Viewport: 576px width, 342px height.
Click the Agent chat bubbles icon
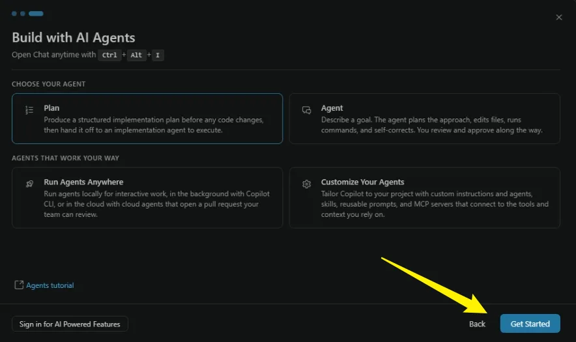306,110
